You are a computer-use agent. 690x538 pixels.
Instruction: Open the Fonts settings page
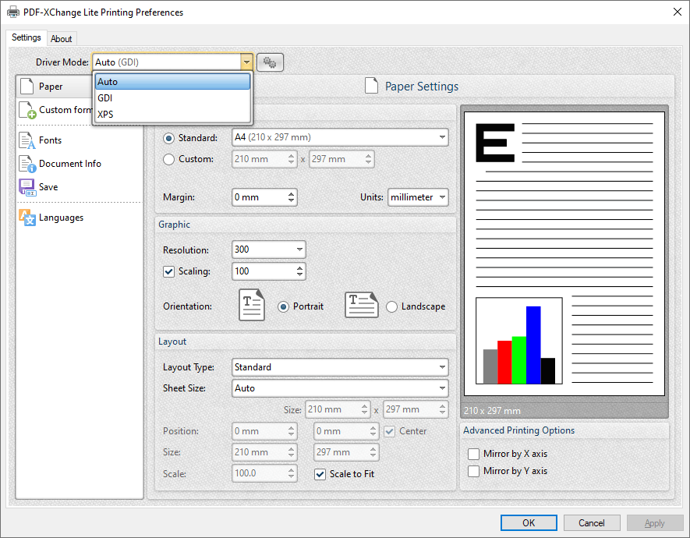pos(27,140)
